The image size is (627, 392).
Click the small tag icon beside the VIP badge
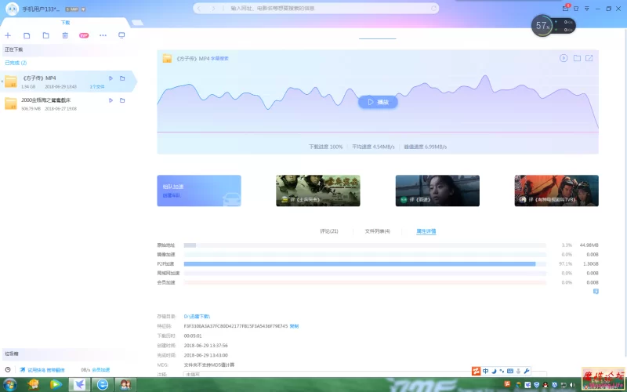(83, 9)
